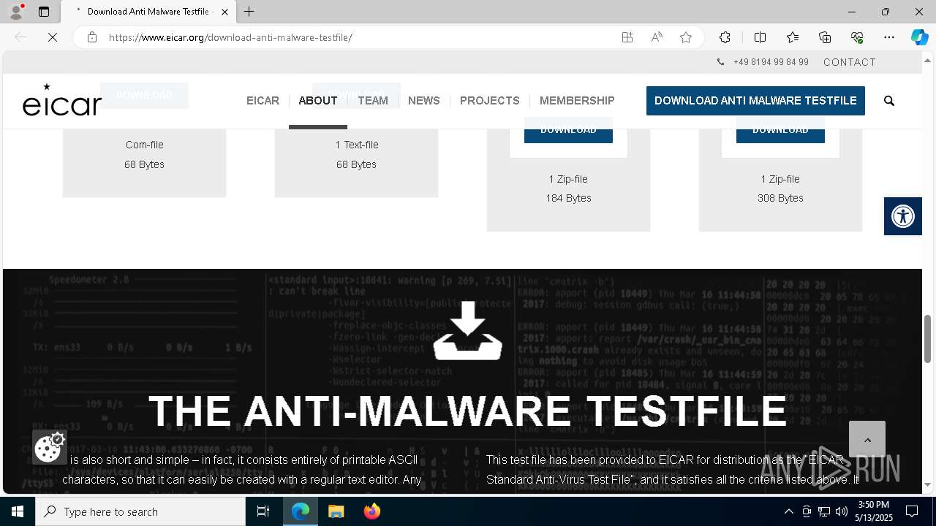Start Read aloud

(x=657, y=37)
